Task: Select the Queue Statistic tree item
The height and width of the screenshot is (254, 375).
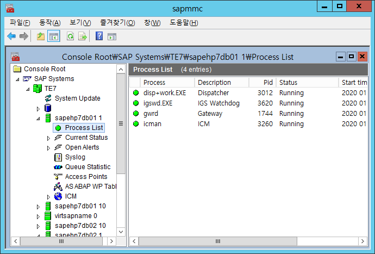Action: pos(87,167)
